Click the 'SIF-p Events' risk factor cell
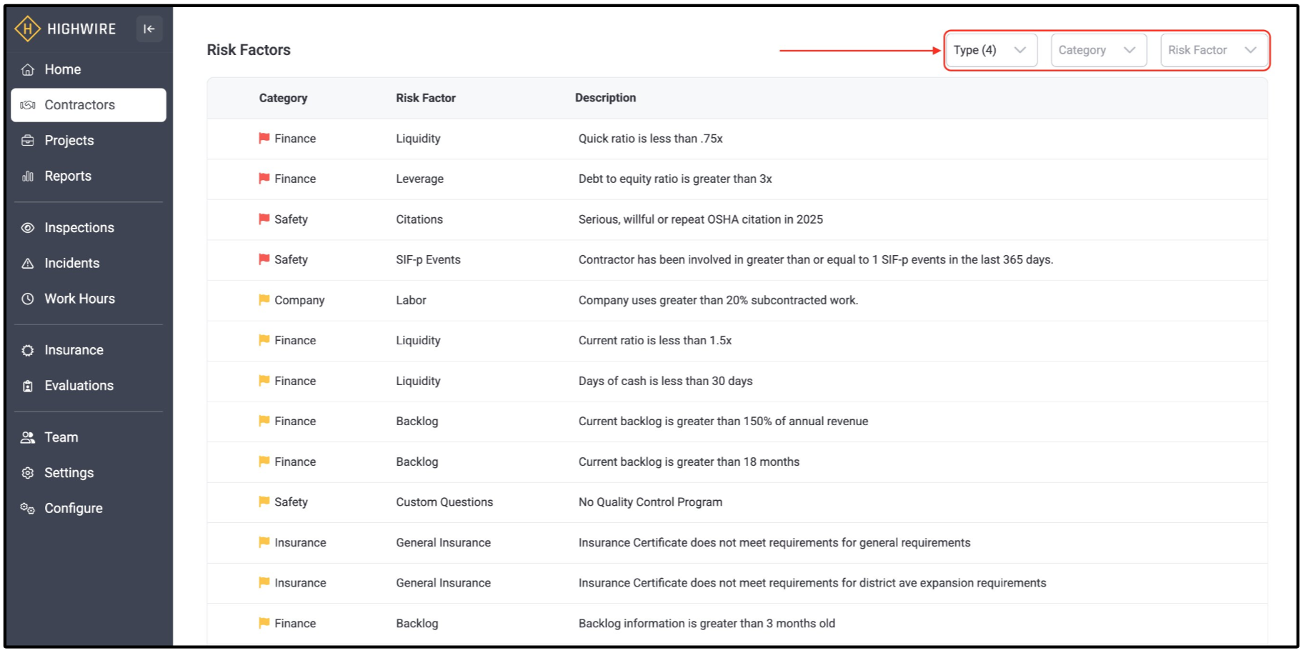Image resolution: width=1306 pixels, height=653 pixels. [428, 259]
